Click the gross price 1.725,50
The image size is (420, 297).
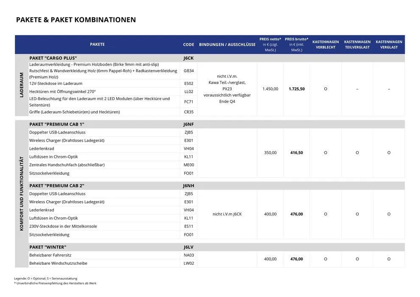pyautogui.click(x=297, y=89)
